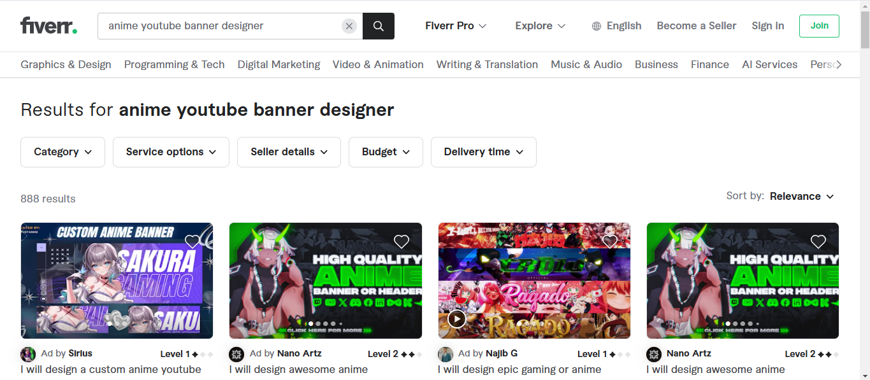This screenshot has width=870, height=380.
Task: Open Najib G seller avatar
Action: pyautogui.click(x=446, y=355)
